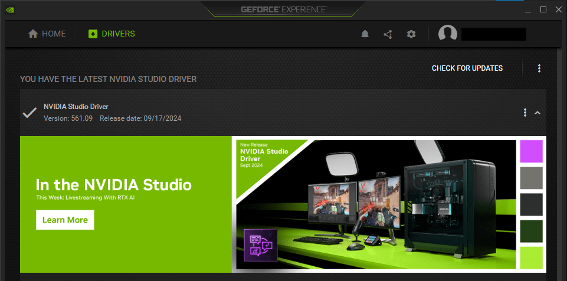Open the notifications bell

pos(365,34)
